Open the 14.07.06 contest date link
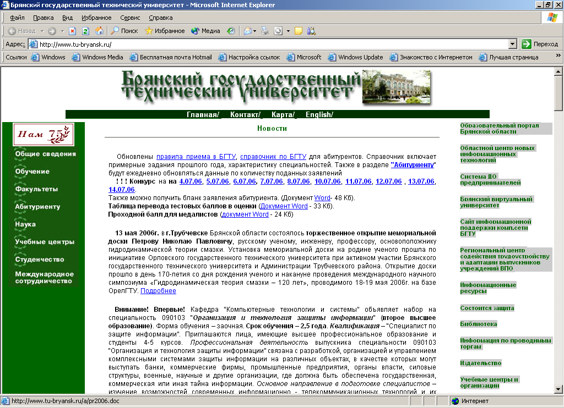564x408 pixels. tap(122, 190)
